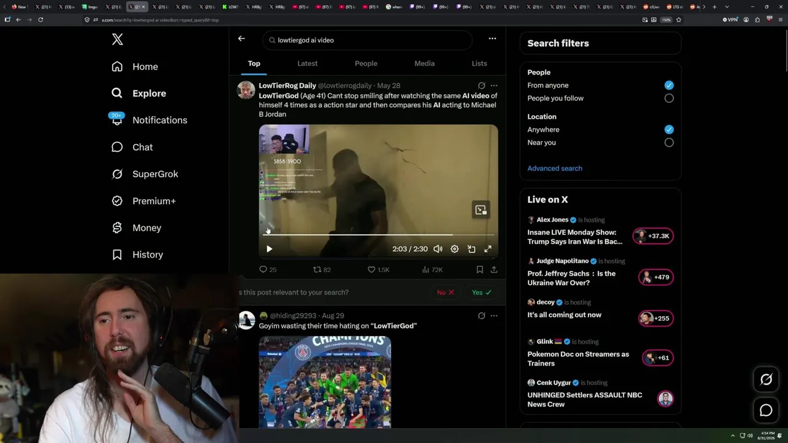Viewport: 788px width, 443px height.
Task: Select the 'People you follow' filter
Action: [x=669, y=98]
